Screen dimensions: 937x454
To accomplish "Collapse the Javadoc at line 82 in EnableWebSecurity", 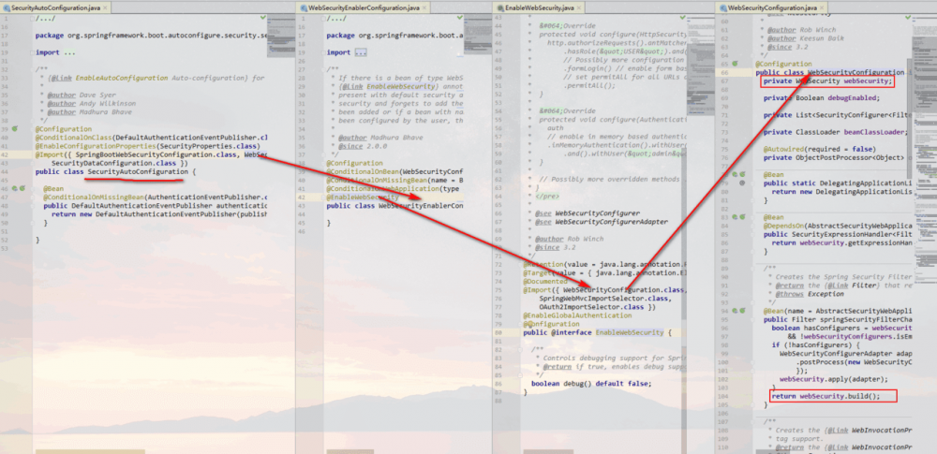I will (519, 349).
